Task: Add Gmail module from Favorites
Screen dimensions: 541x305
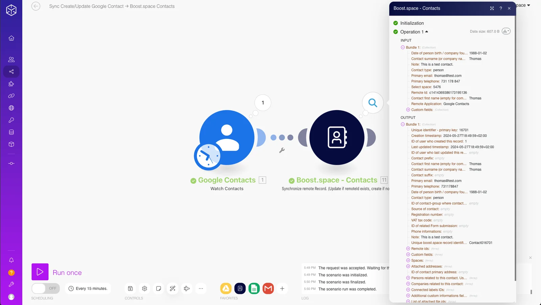Action: click(x=268, y=288)
